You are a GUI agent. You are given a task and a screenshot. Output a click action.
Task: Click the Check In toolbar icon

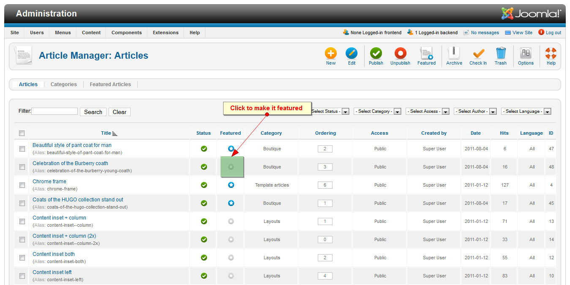478,53
